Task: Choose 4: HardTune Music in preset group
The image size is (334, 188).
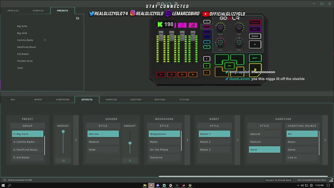Action: pyautogui.click(x=28, y=150)
